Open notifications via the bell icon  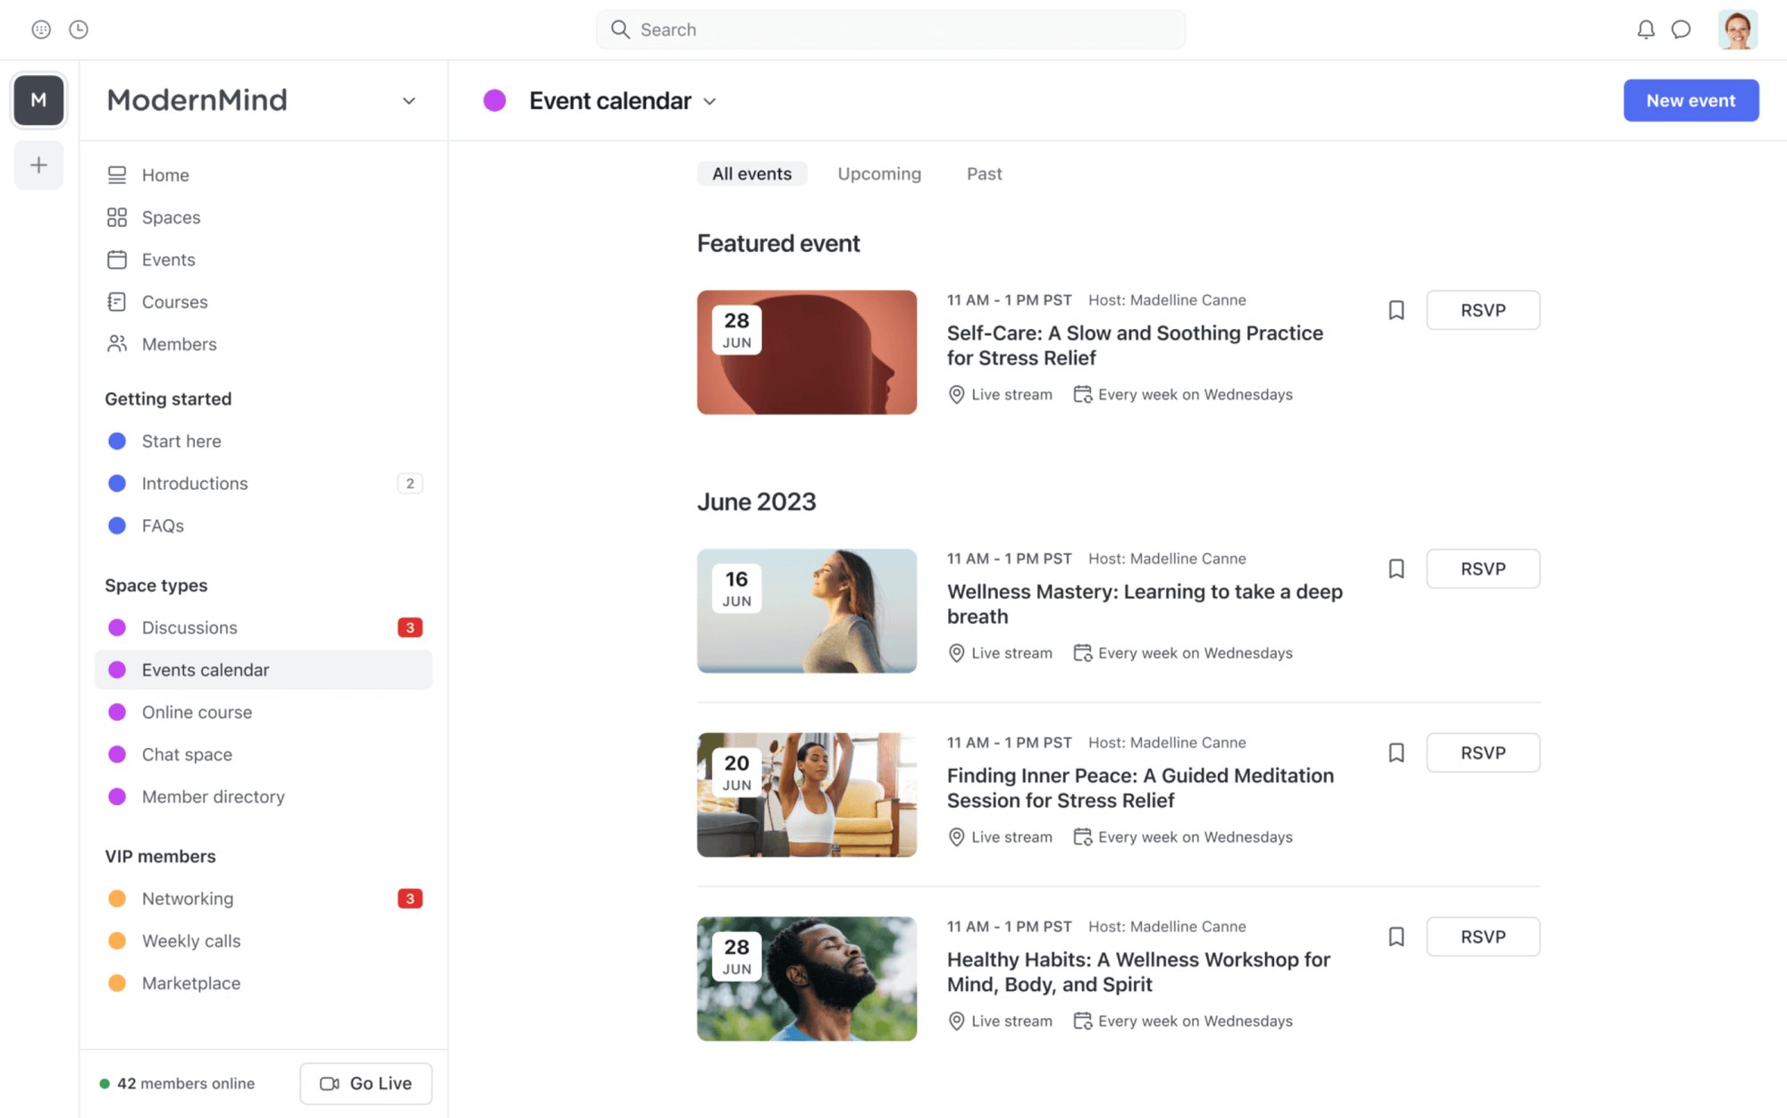(1645, 29)
